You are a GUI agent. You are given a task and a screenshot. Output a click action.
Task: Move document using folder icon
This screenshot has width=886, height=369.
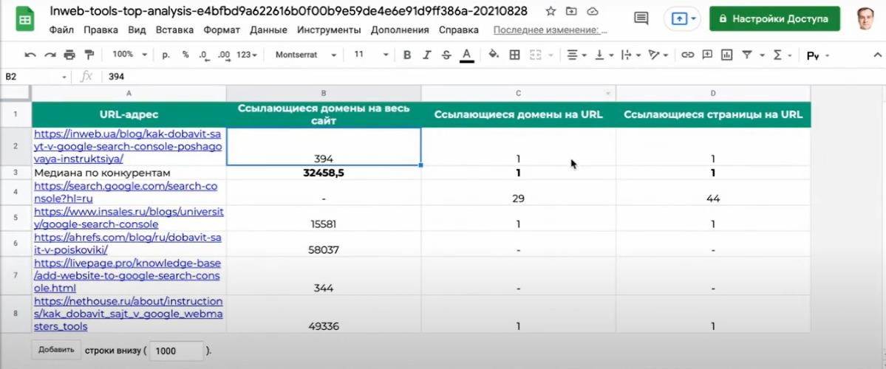(x=572, y=11)
